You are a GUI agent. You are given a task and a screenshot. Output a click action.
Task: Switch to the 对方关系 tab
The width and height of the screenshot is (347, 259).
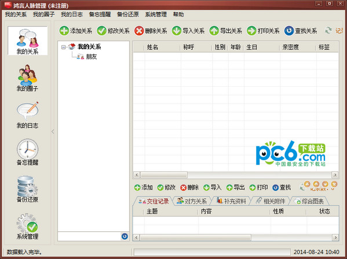(192, 201)
